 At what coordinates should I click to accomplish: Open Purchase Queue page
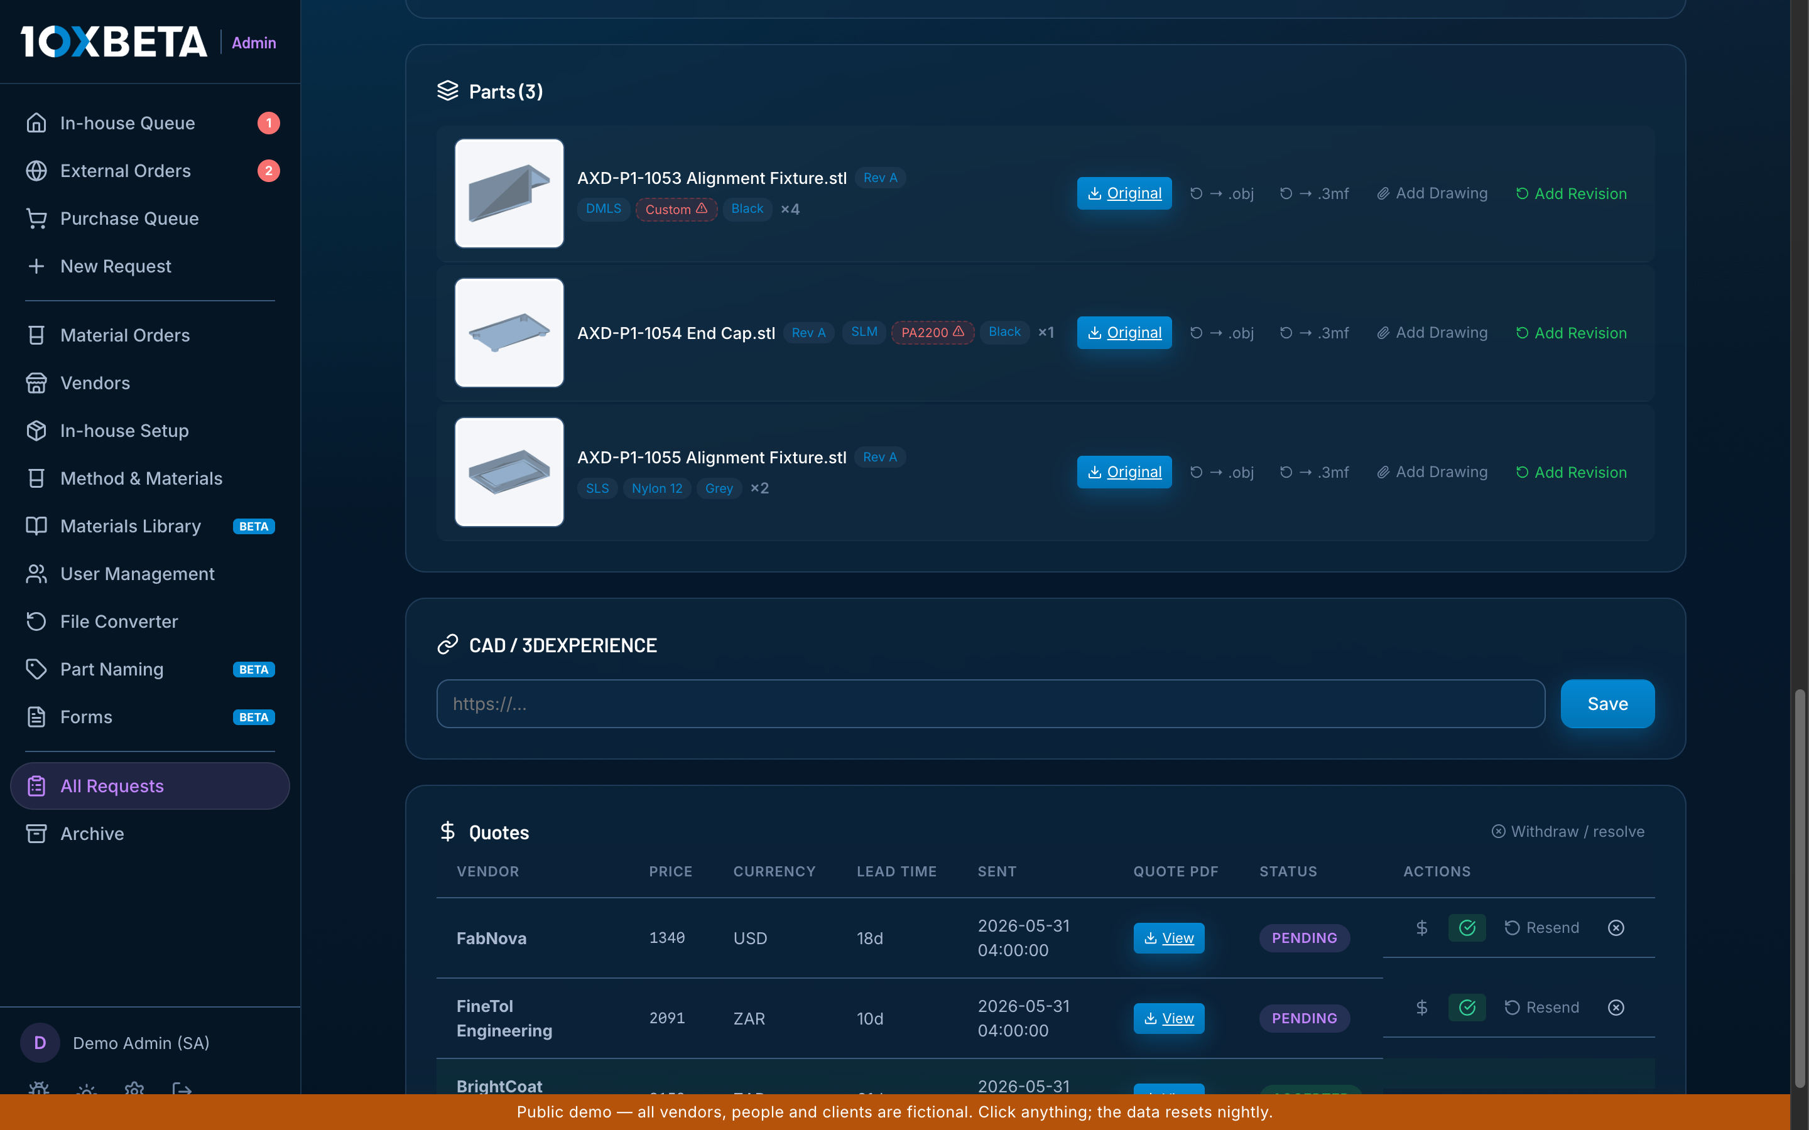149,219
